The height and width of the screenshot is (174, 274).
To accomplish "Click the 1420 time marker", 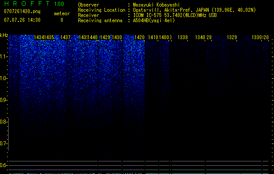I will point(140,37).
